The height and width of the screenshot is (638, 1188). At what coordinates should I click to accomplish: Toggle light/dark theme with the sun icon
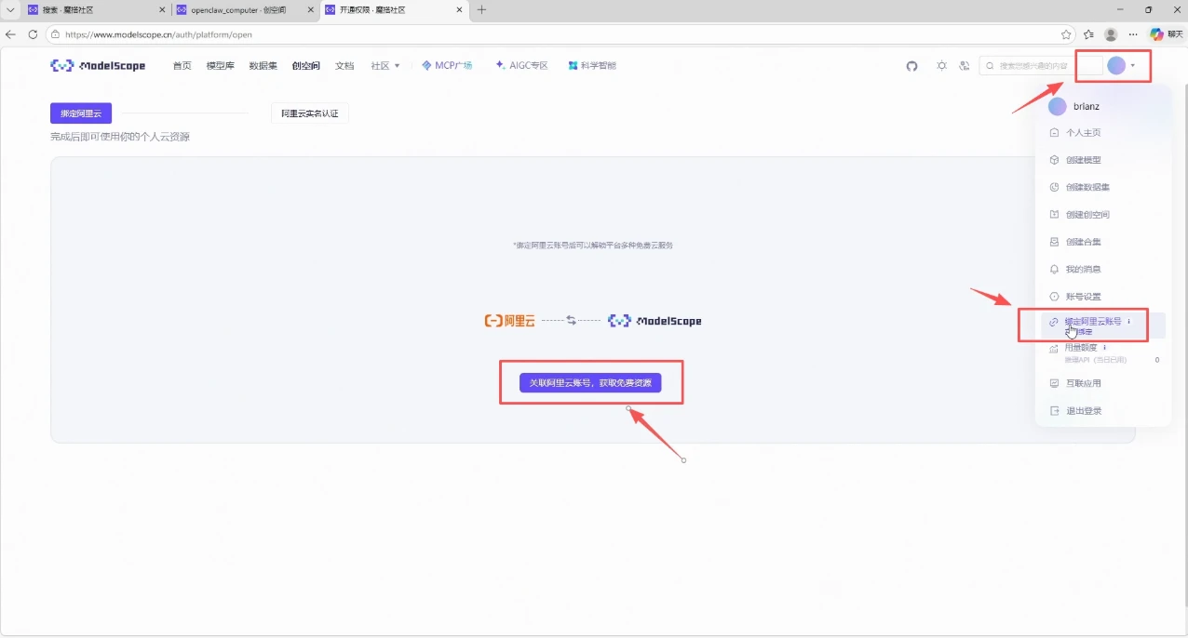[x=941, y=65]
